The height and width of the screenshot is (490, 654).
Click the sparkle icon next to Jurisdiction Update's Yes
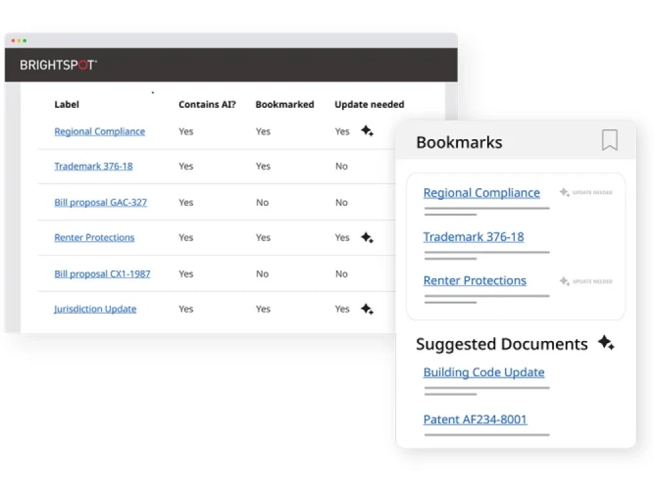point(367,308)
